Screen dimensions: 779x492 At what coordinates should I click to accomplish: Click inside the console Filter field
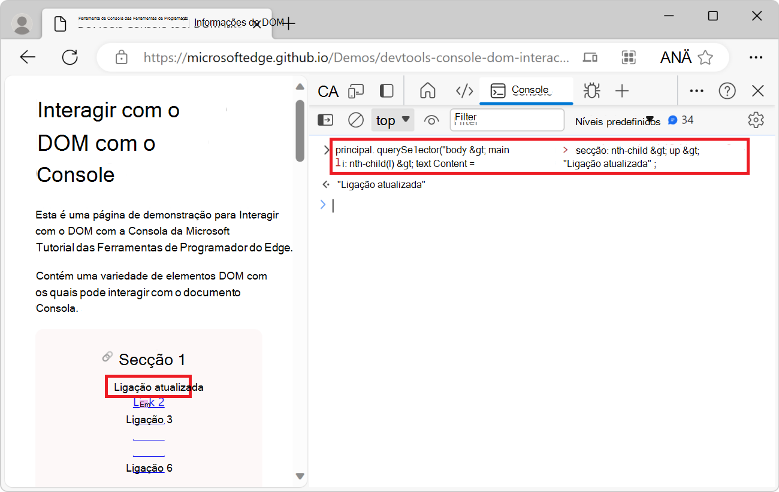coord(506,120)
